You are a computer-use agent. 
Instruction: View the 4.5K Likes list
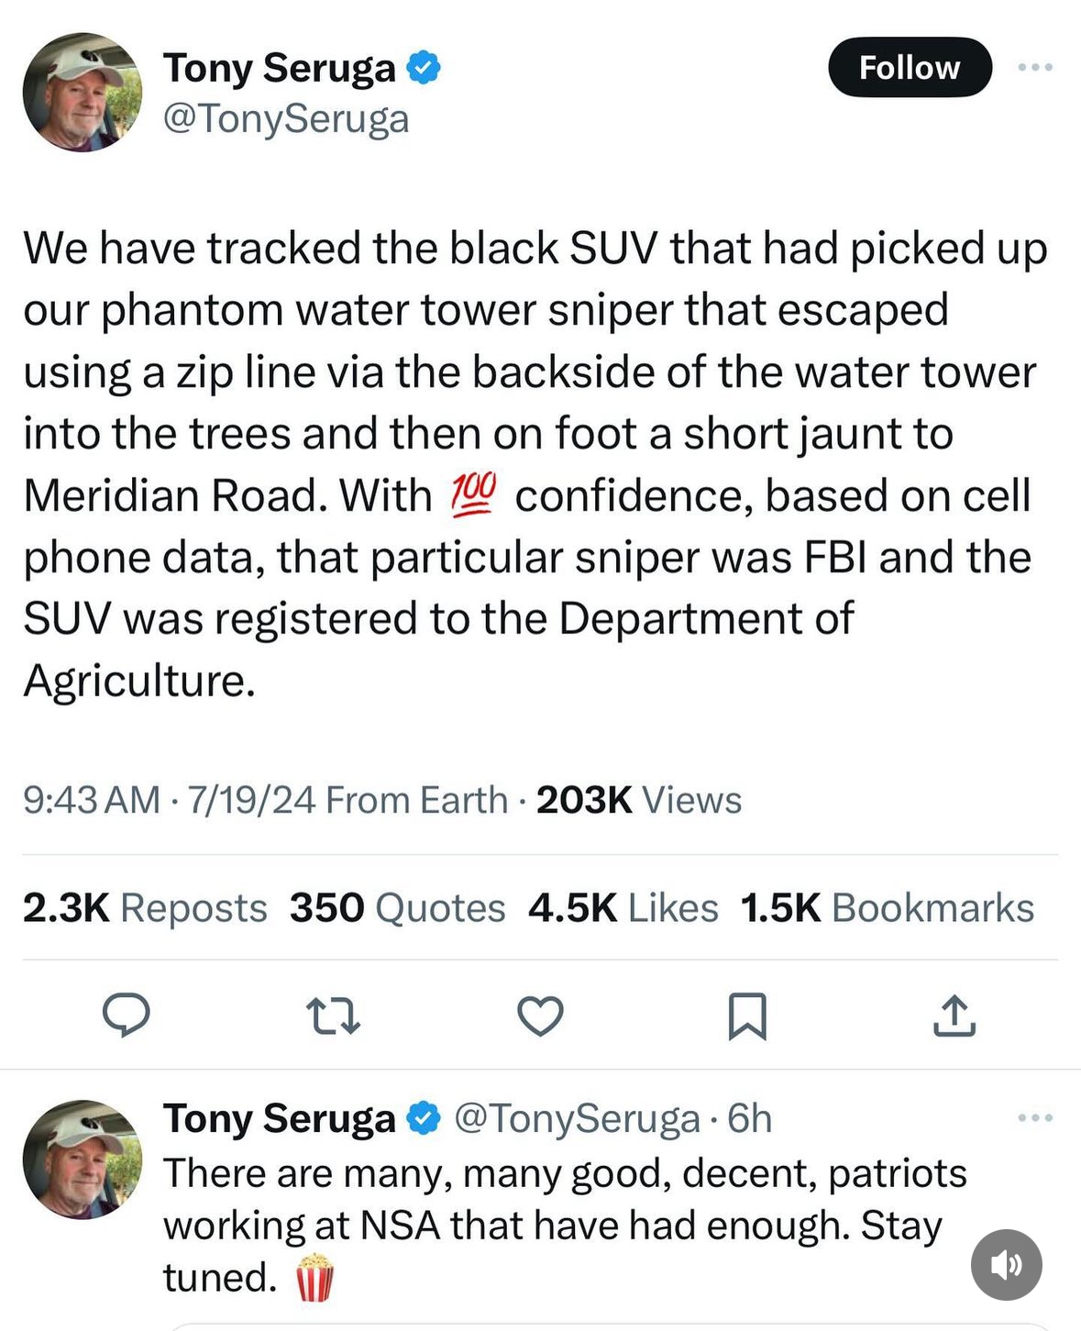click(623, 908)
